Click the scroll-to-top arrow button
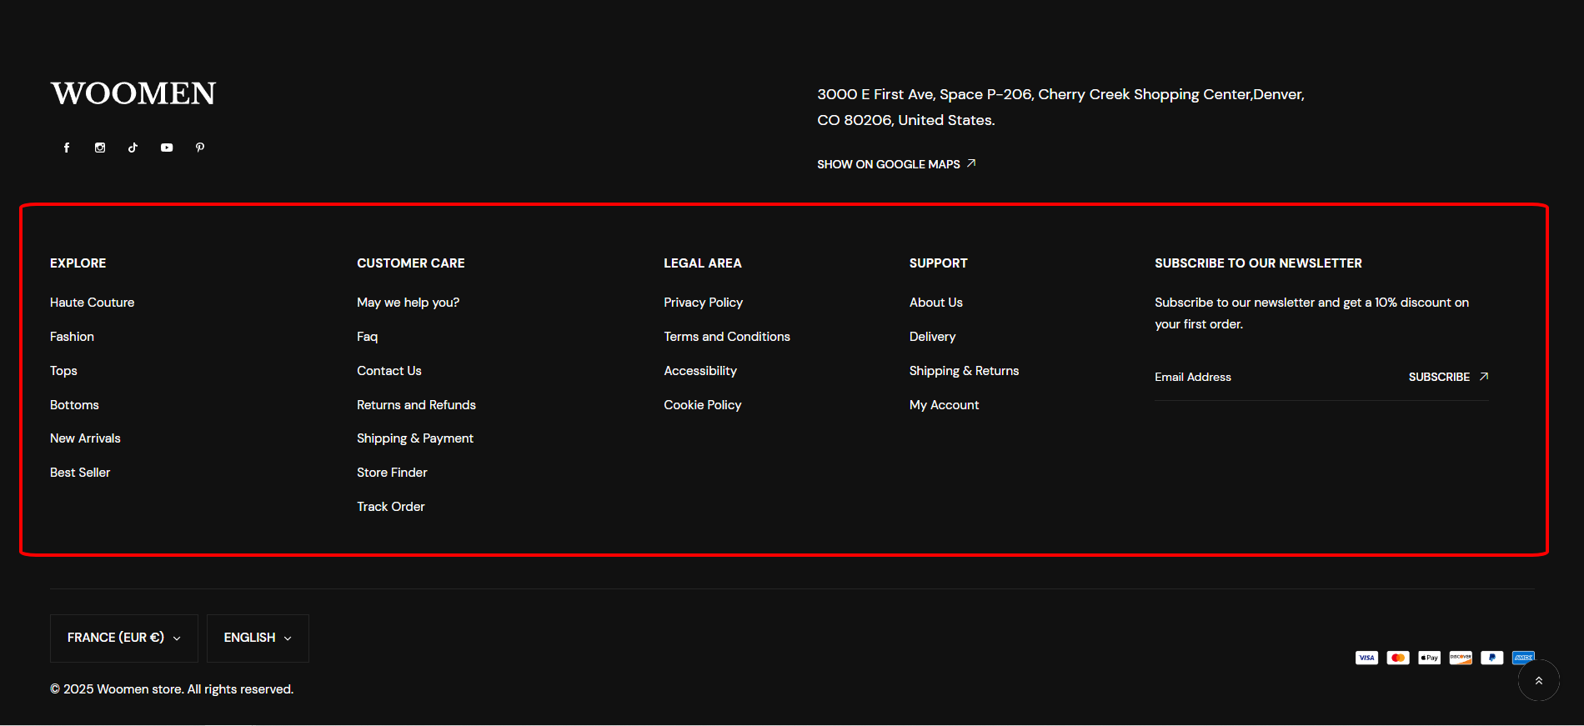Image resolution: width=1584 pixels, height=726 pixels. coord(1538,680)
